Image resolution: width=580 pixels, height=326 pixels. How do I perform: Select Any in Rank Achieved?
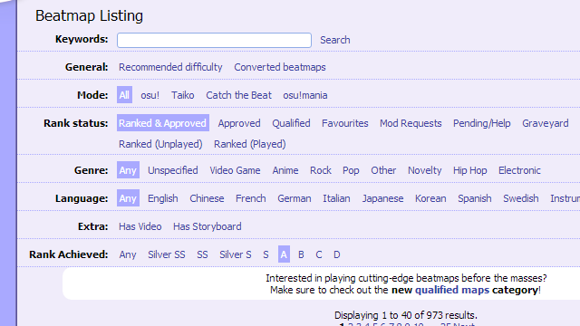pyautogui.click(x=128, y=254)
